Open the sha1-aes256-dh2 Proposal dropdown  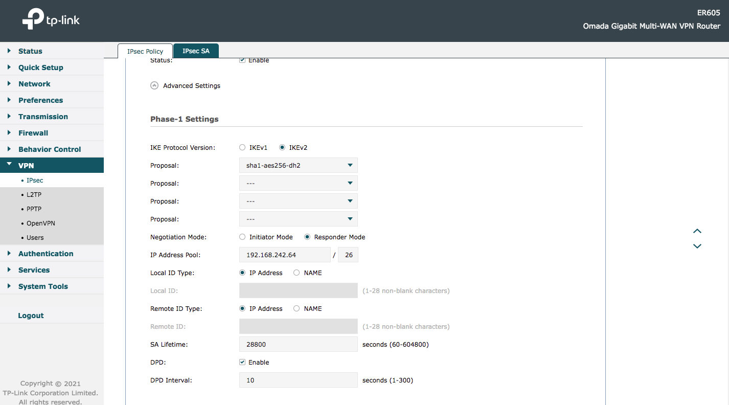coord(298,165)
